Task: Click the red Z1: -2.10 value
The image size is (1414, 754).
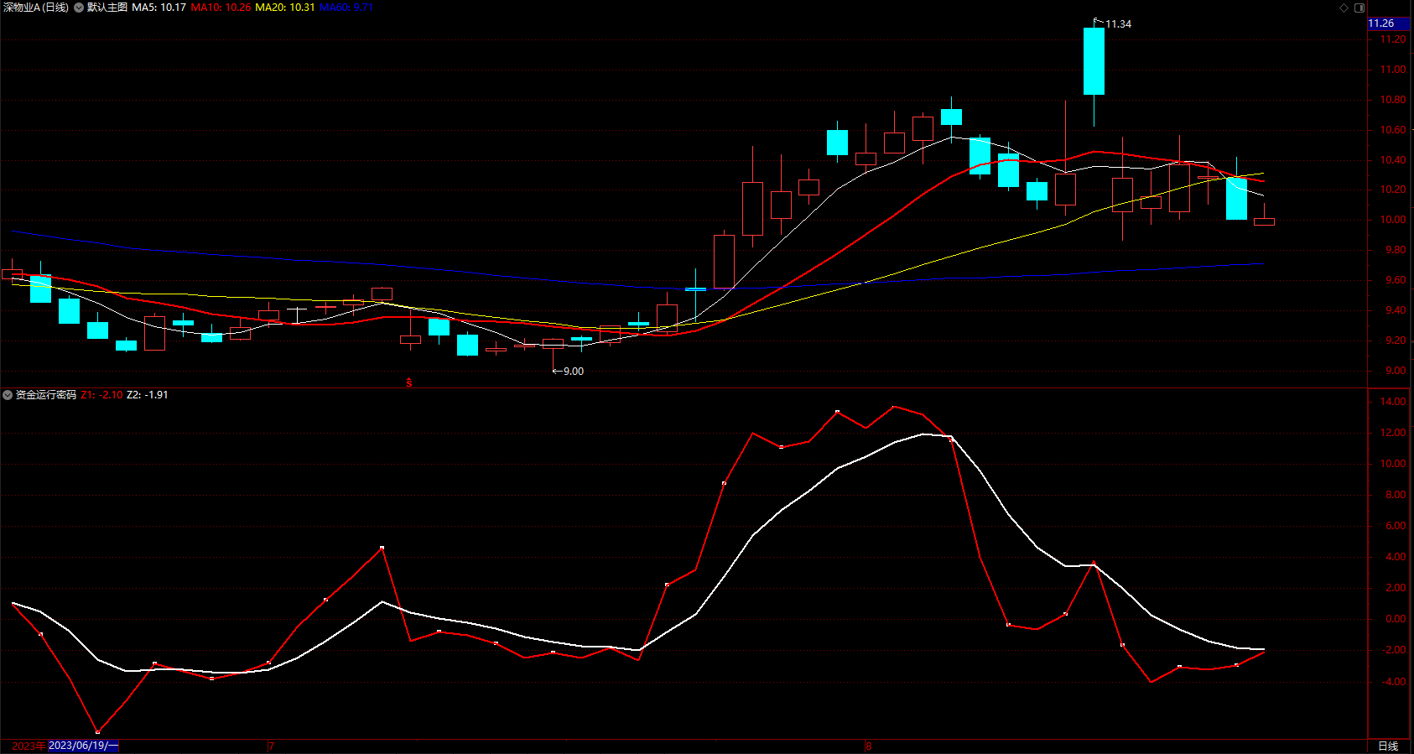Action: pyautogui.click(x=102, y=395)
